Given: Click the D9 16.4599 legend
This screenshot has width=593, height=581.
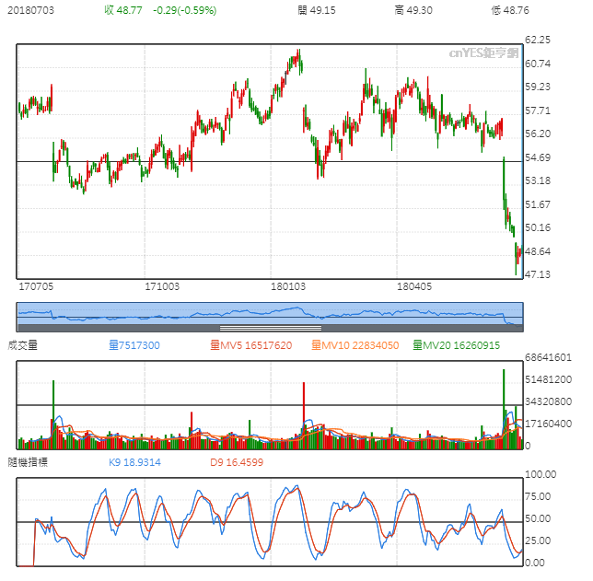Looking at the screenshot, I should click(x=237, y=462).
